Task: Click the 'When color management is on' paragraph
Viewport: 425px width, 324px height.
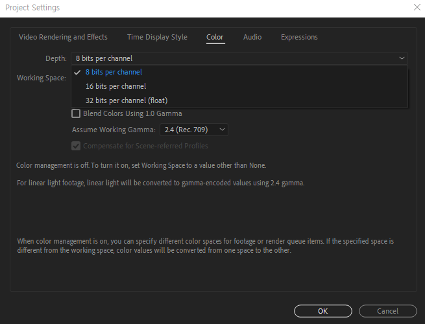Action: (206, 246)
